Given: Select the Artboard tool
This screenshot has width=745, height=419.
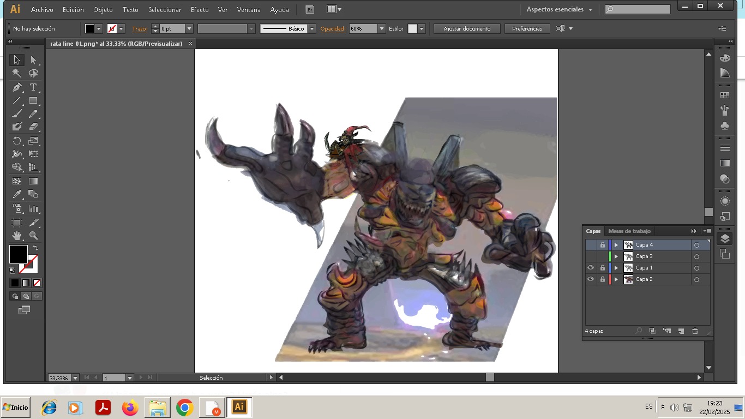Looking at the screenshot, I should (x=17, y=223).
